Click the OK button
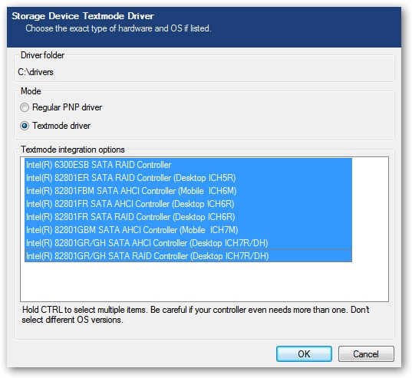This screenshot has height=378, width=412. 304,354
